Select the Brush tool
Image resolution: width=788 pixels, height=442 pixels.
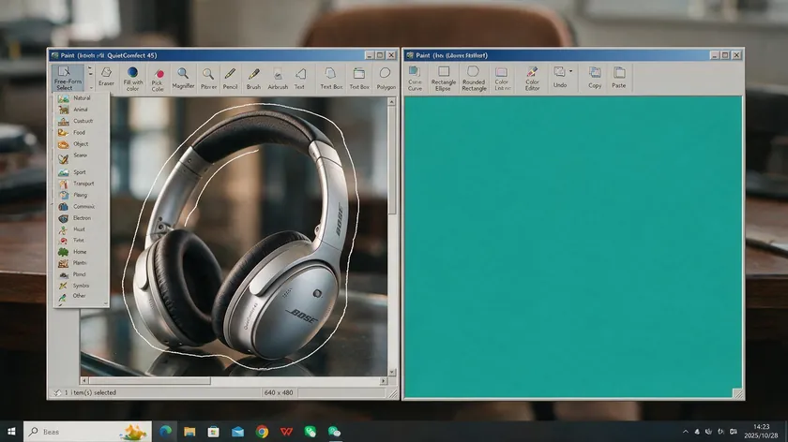pos(254,79)
